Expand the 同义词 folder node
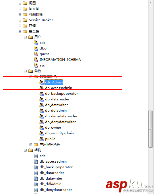The image size is (154, 194). pos(20,9)
